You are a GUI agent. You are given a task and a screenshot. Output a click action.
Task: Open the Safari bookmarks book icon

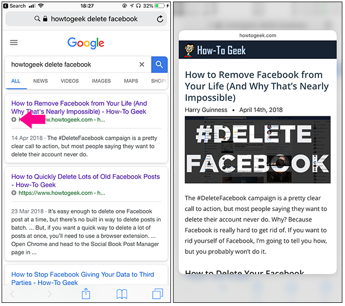coord(122,294)
